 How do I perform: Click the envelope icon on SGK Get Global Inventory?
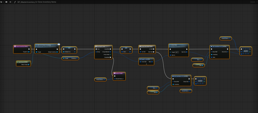click(59, 44)
